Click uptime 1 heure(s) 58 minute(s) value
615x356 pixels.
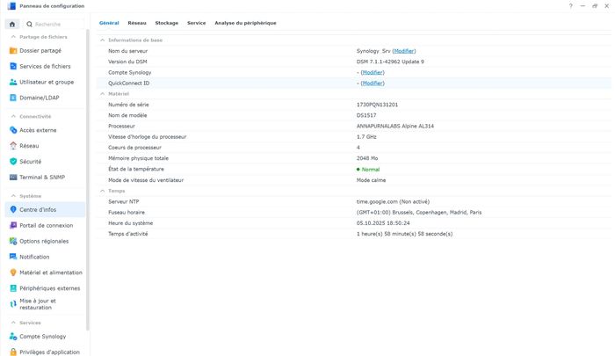[404, 234]
